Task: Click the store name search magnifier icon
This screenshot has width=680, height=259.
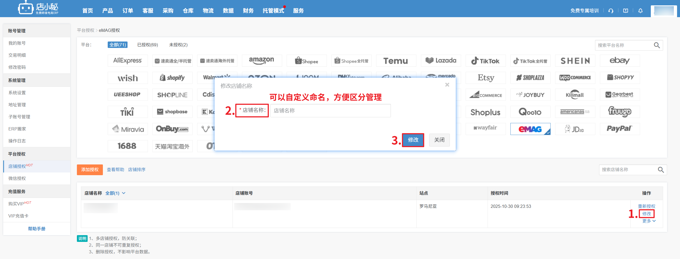Action: coord(661,170)
